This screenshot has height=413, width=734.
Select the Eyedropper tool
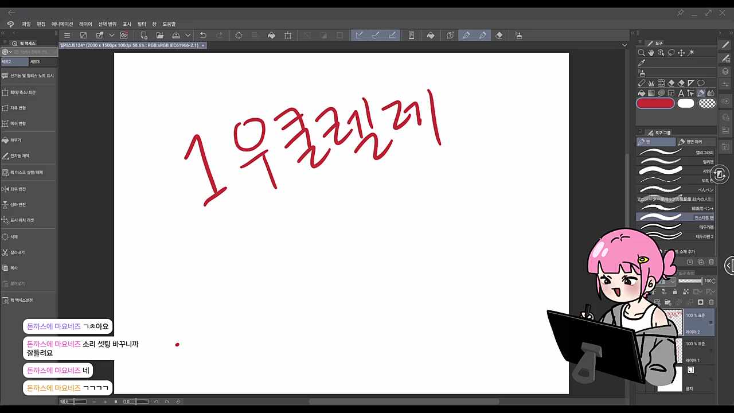[642, 63]
